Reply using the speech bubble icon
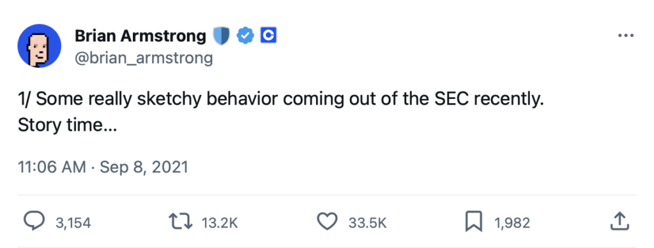The image size is (654, 248). (x=34, y=222)
